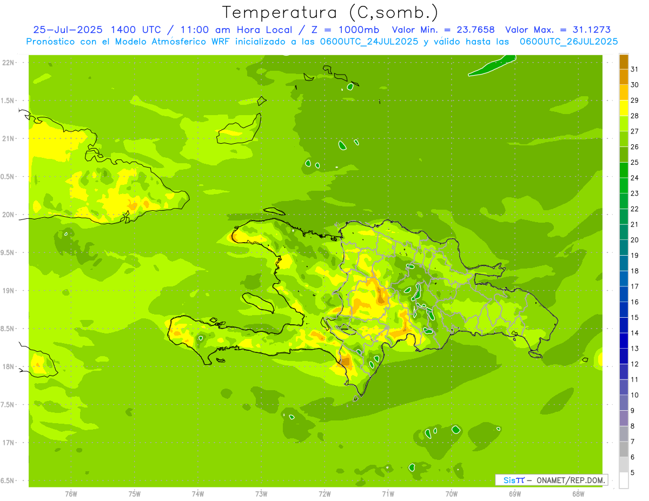Click the legend value "25" on the color bar

tap(635, 162)
